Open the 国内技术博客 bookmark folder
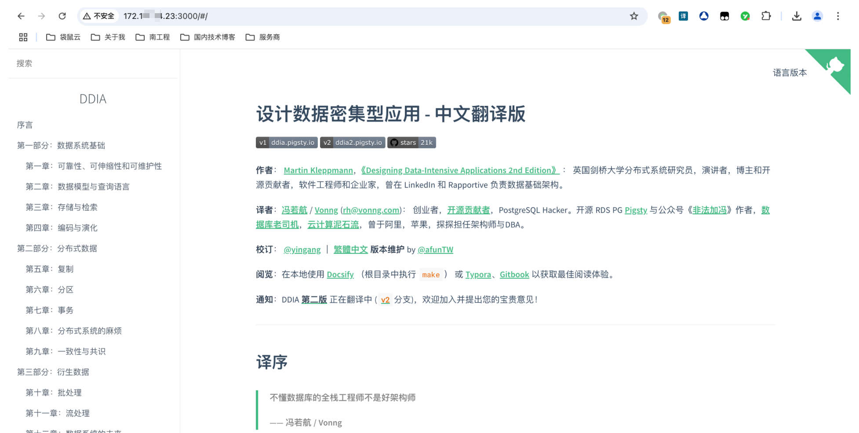 point(208,37)
